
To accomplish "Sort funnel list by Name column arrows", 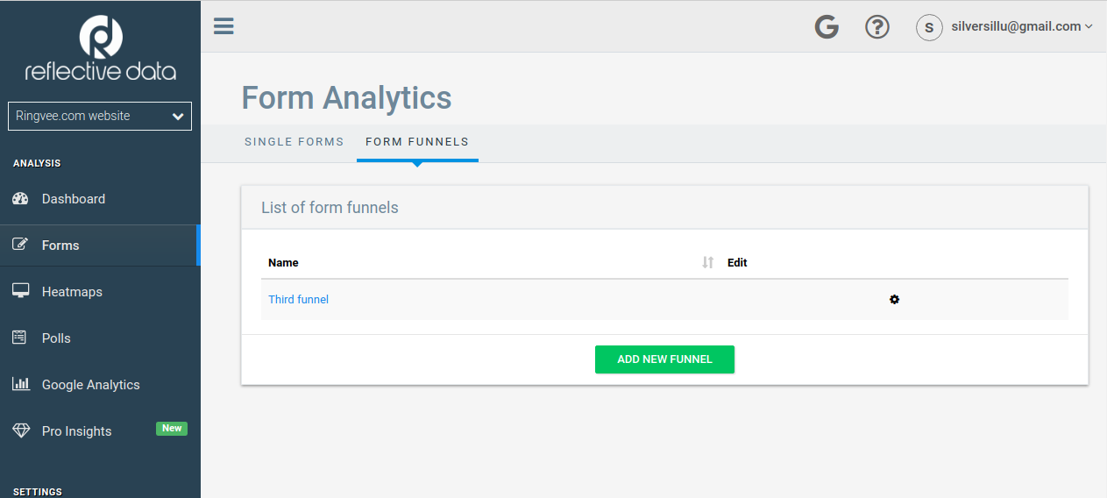I will pos(708,262).
